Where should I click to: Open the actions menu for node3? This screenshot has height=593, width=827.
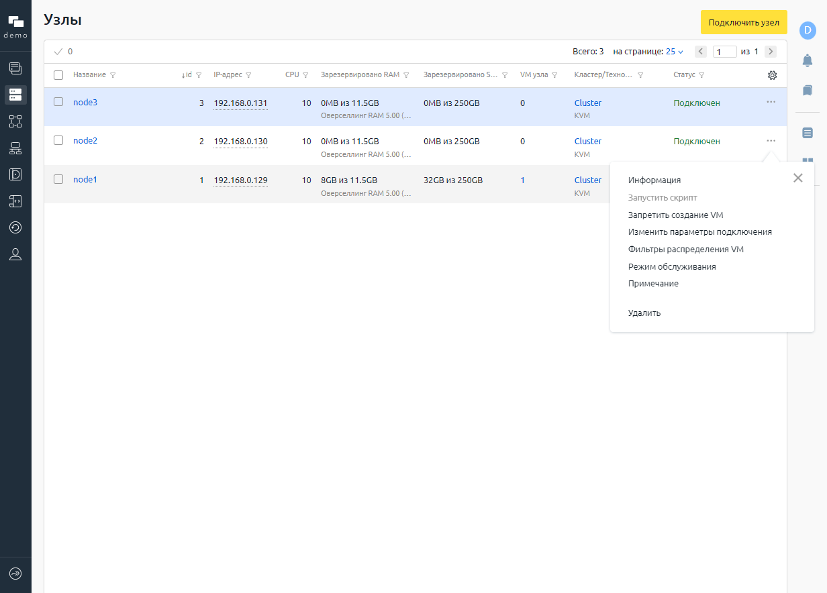771,102
